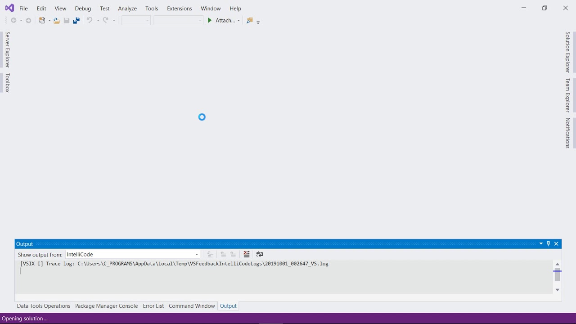Image resolution: width=576 pixels, height=324 pixels.
Task: Click the Save All icon
Action: point(76,20)
